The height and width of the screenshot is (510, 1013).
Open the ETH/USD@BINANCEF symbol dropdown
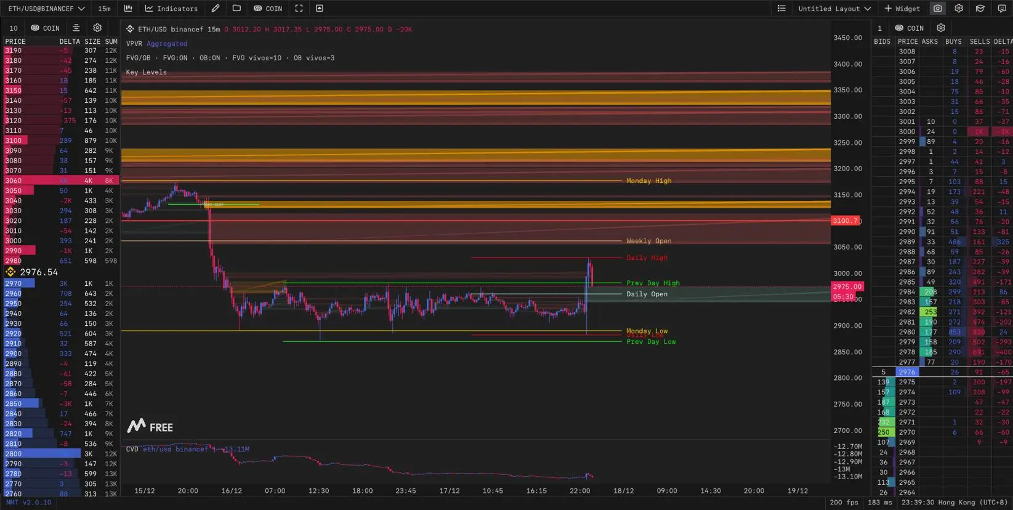coord(46,9)
